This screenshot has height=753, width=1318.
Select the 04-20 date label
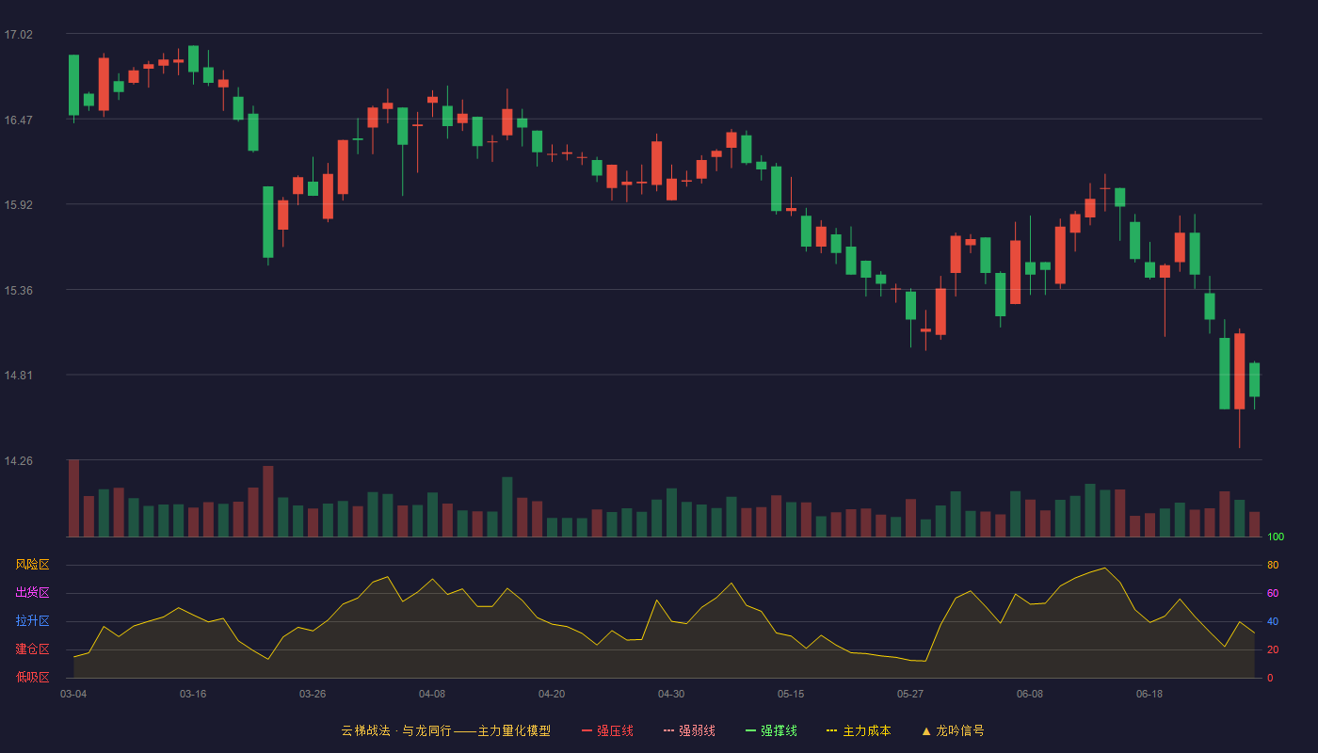[x=552, y=694]
